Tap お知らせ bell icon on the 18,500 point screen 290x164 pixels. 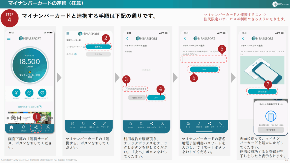[x=24, y=128]
